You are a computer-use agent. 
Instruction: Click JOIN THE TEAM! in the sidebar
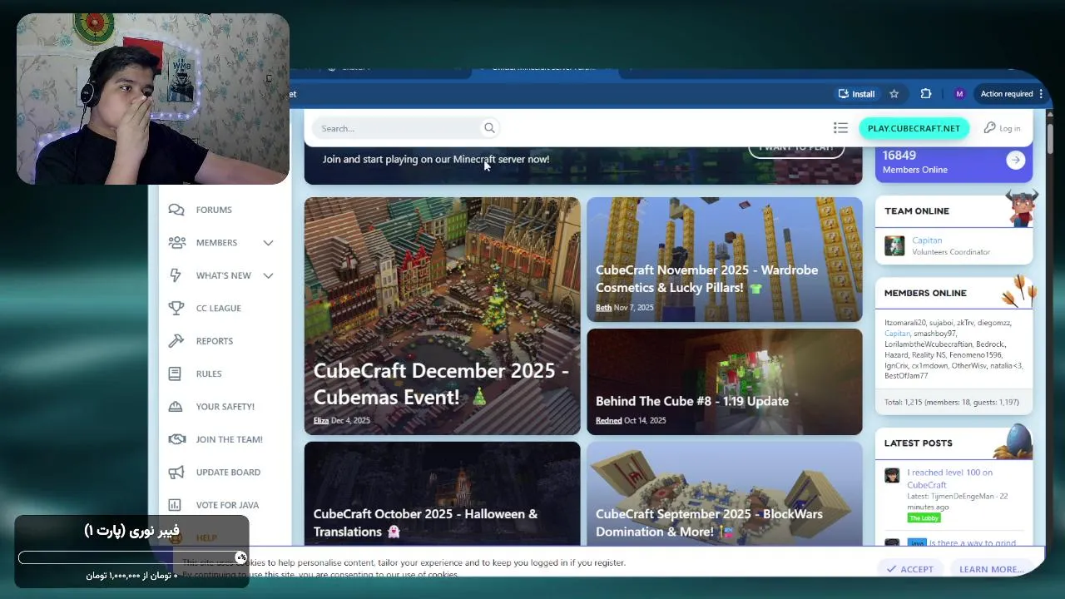230,439
